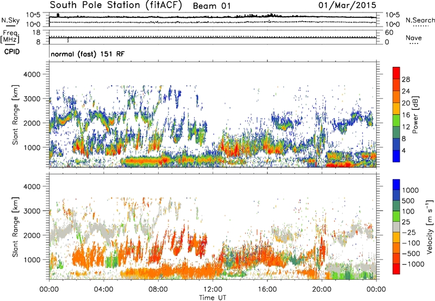
Task: Click 'Slant Range [km]' label of power panel
Action: point(15,115)
